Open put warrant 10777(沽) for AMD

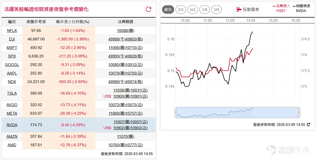click(x=134, y=145)
